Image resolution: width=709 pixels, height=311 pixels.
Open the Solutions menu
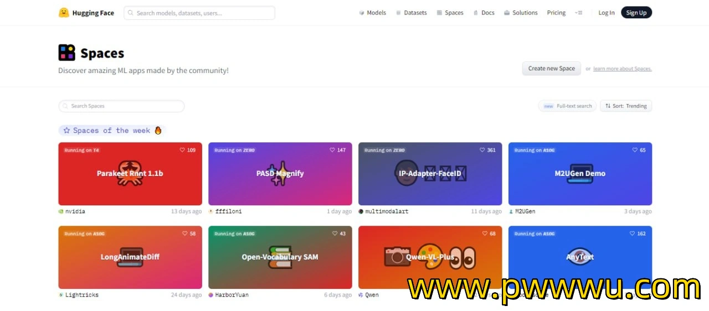[521, 13]
